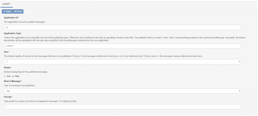Click the Qos field label
258x116 pixels.
coord(6,52)
